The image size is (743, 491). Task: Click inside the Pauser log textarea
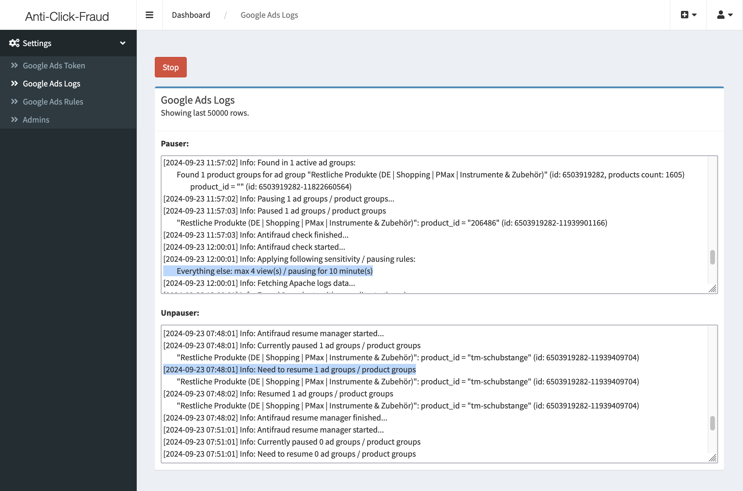439,224
